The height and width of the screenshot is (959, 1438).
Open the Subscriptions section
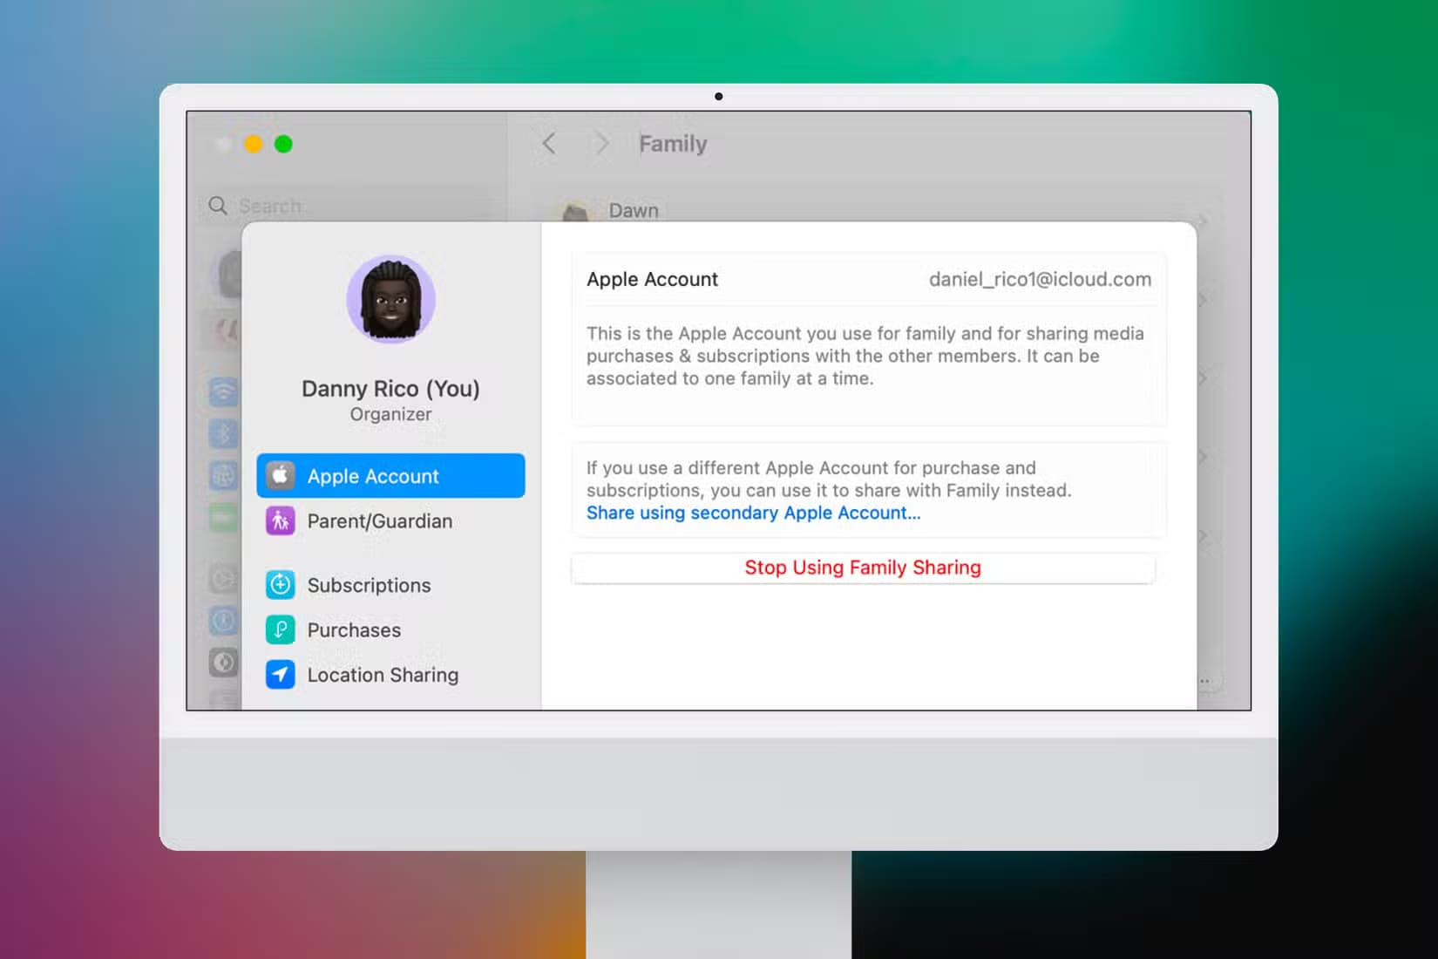(x=390, y=585)
